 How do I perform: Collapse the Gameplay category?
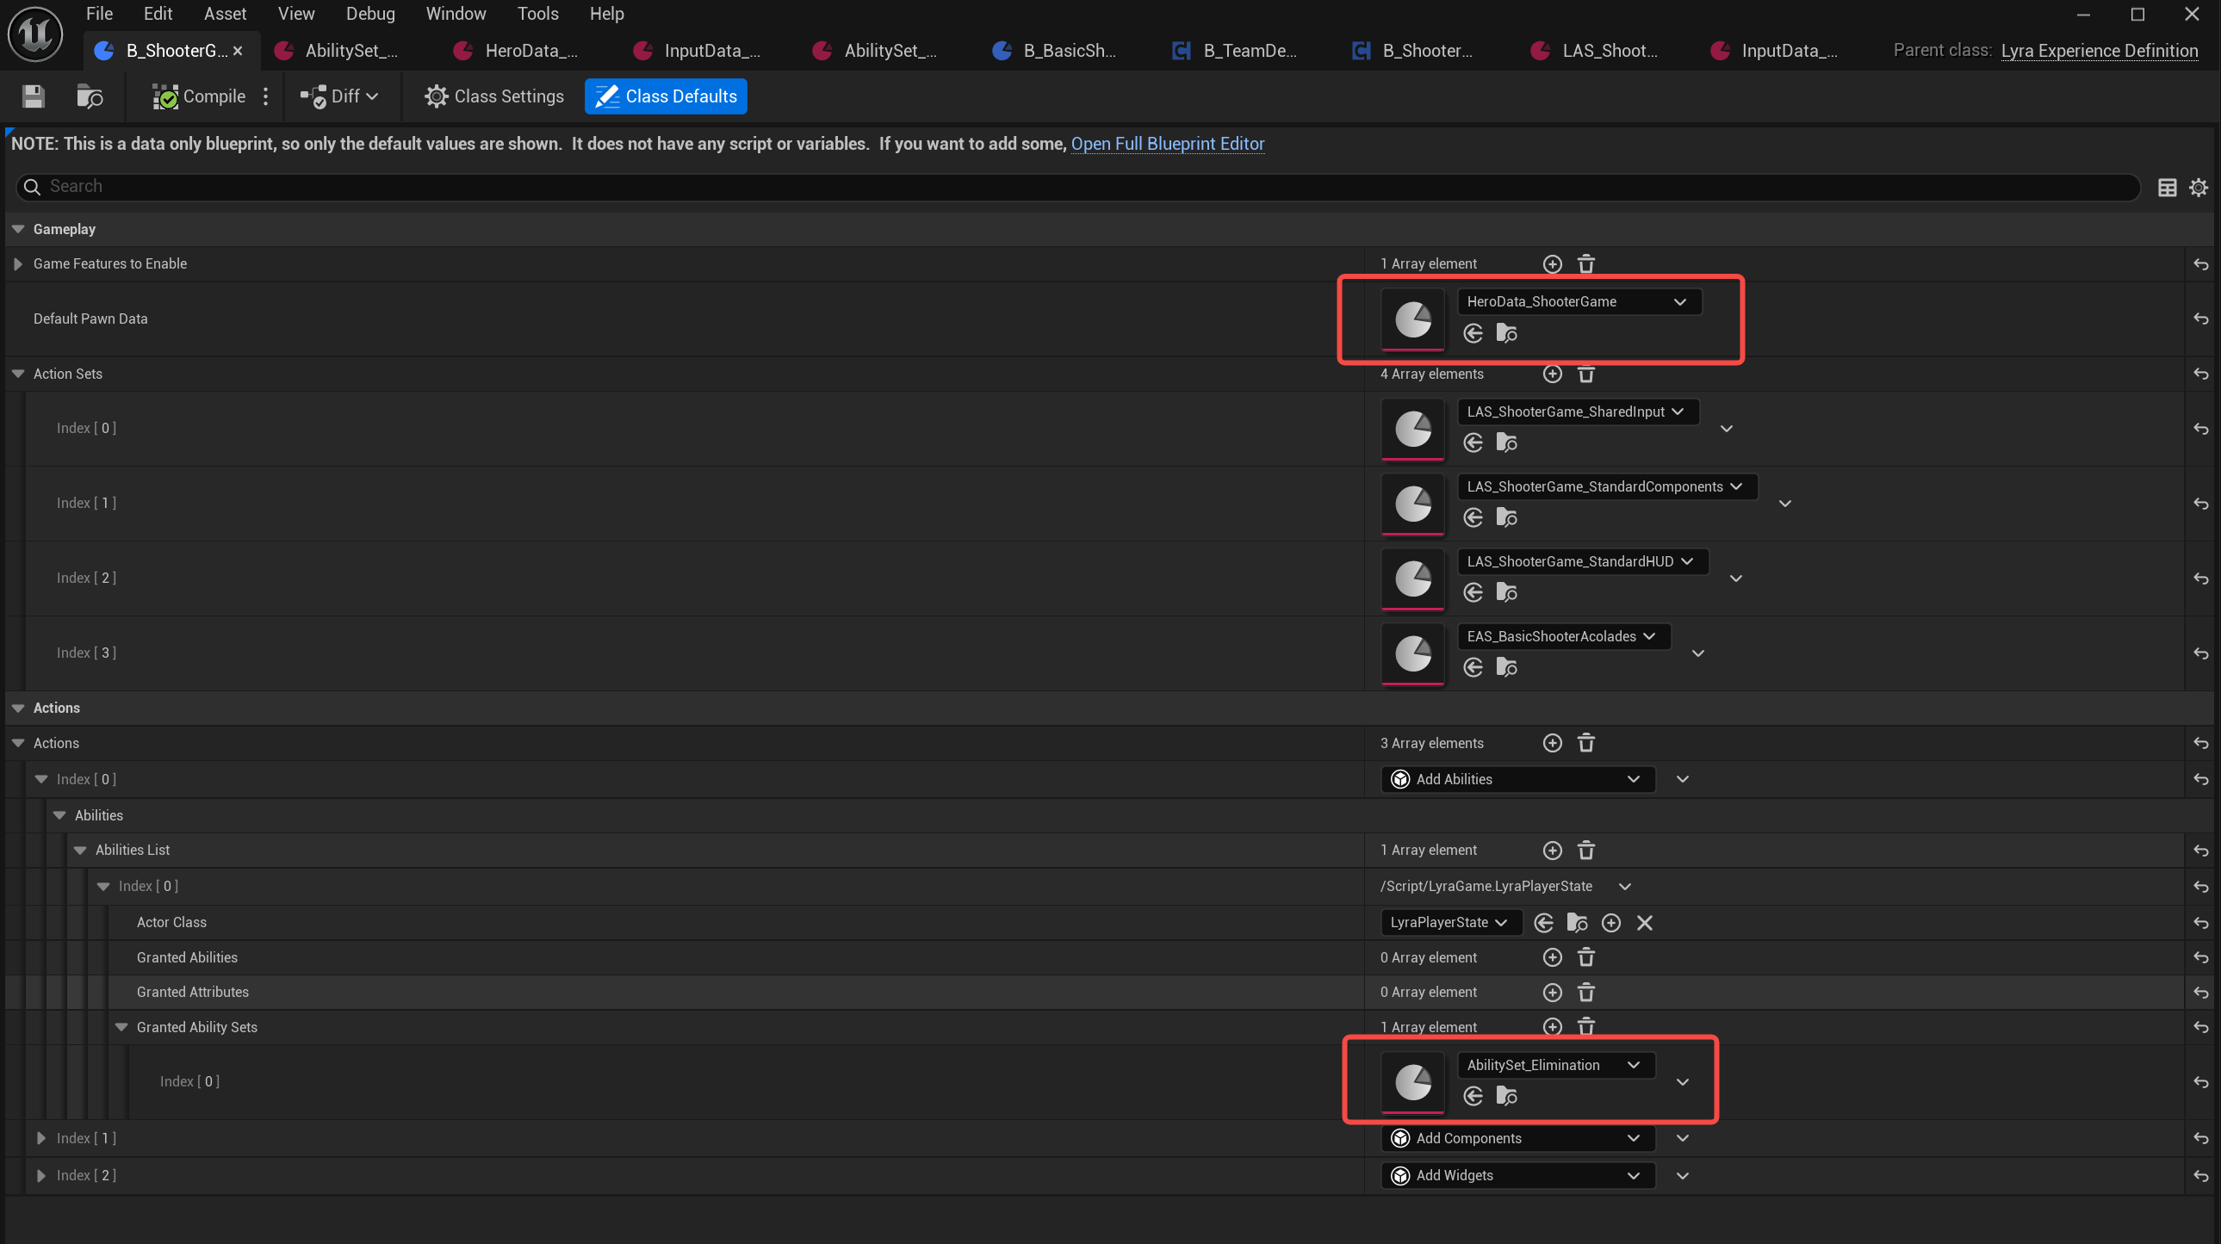18,229
